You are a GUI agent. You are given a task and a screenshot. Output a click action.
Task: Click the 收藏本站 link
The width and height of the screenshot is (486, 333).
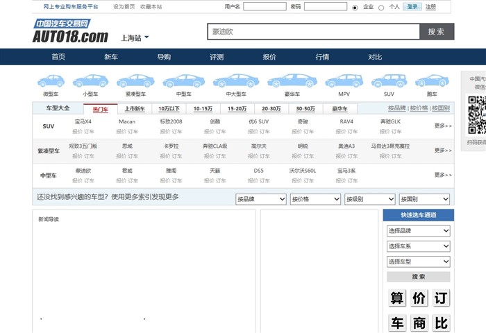pos(151,7)
